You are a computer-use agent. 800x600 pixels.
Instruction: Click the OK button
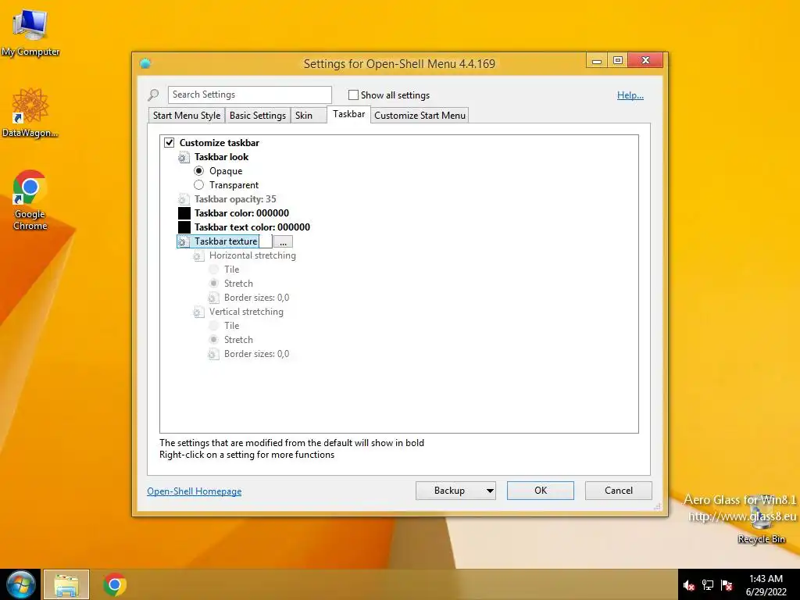(x=541, y=491)
